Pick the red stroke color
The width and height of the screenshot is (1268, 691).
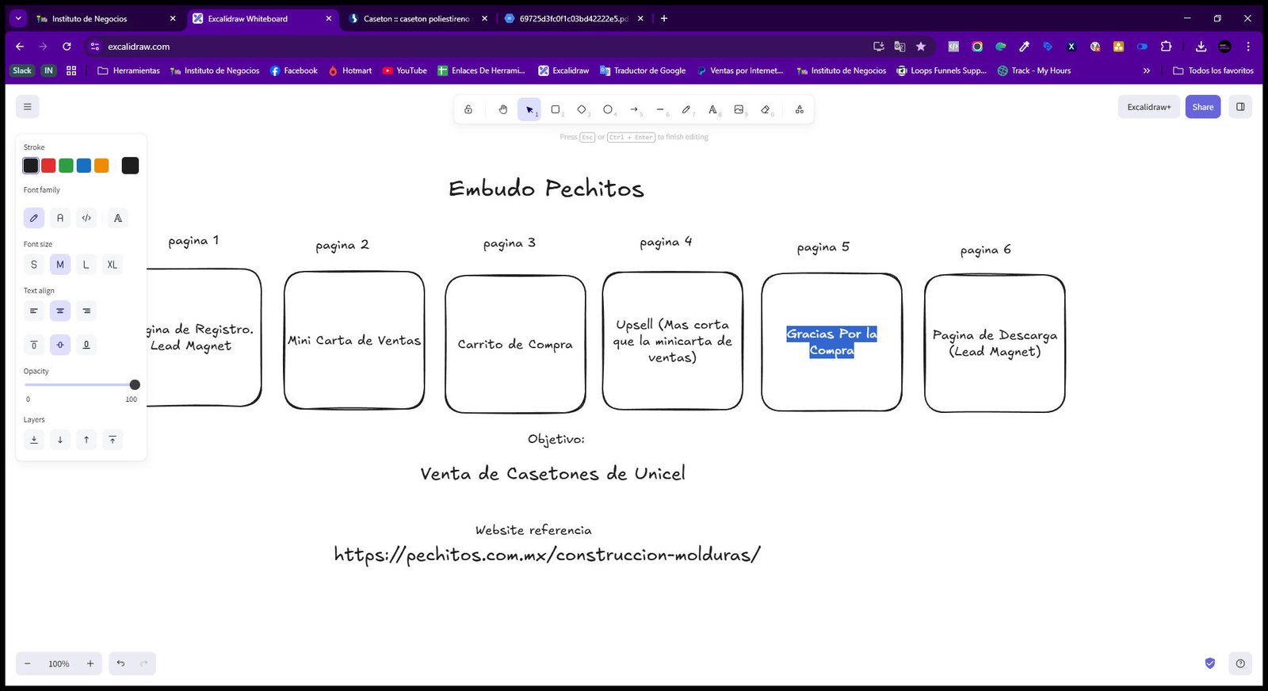(x=48, y=166)
